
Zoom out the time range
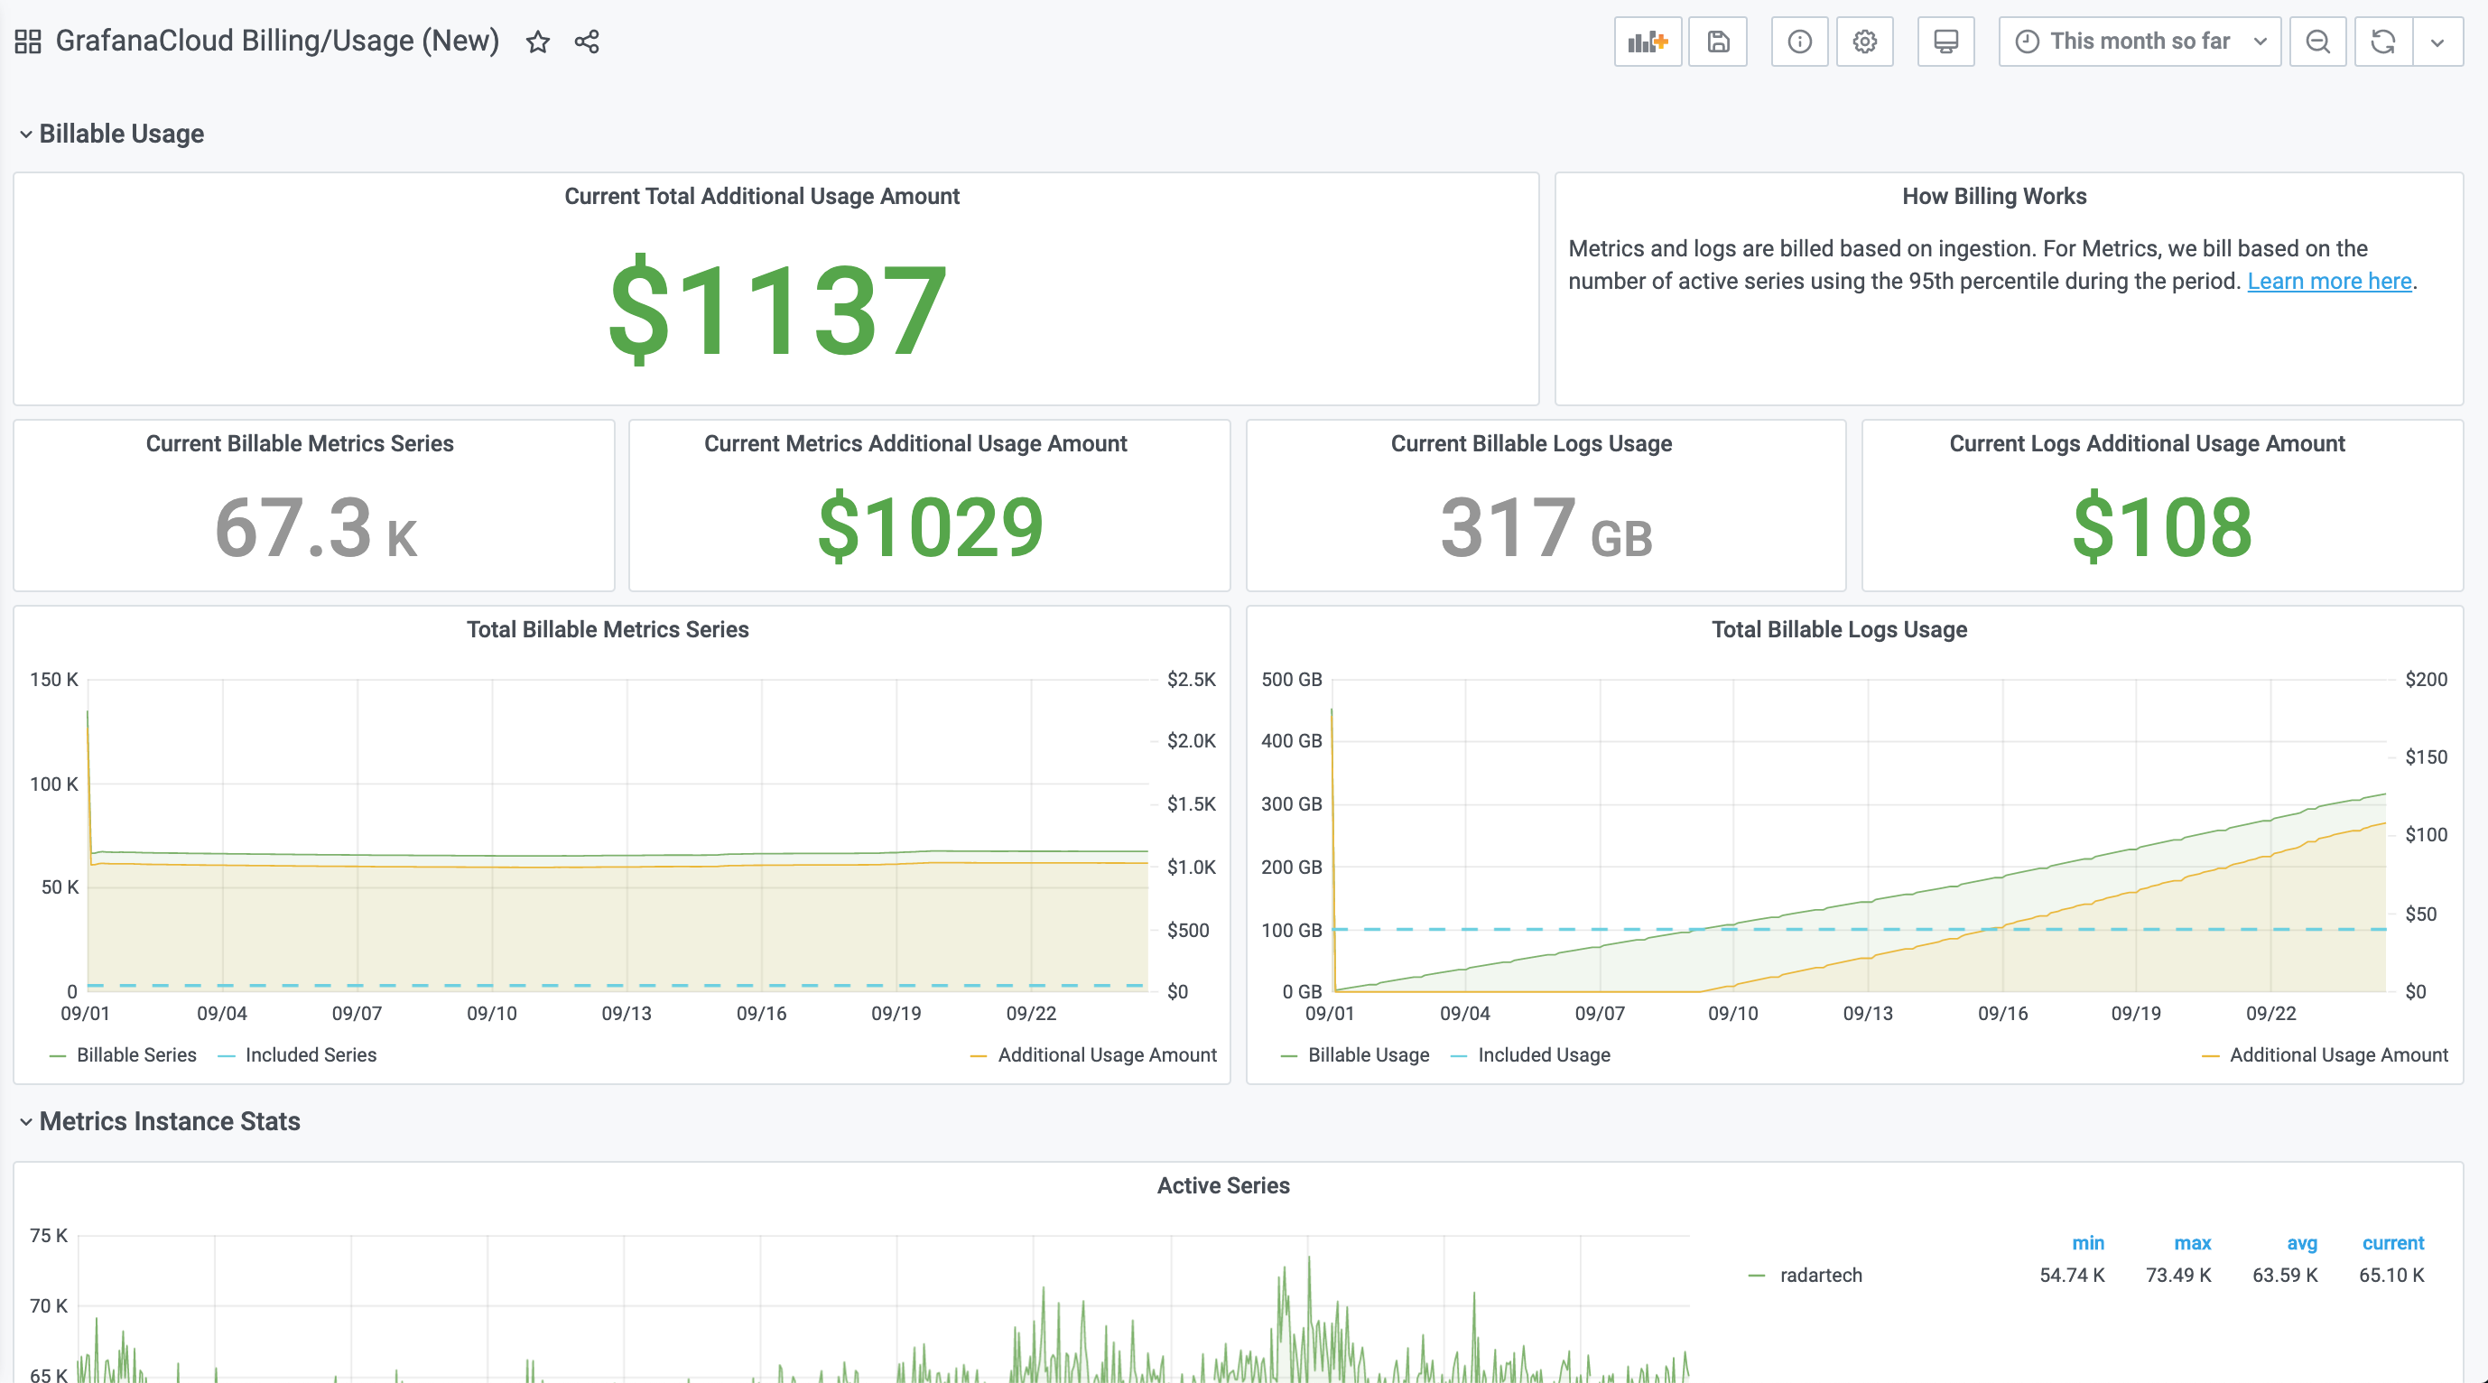[2318, 42]
